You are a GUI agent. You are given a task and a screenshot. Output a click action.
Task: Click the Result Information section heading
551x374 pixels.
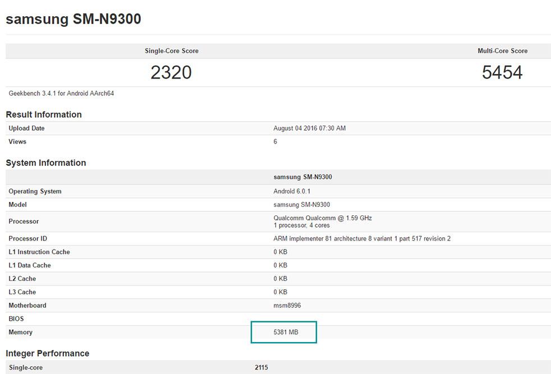click(44, 114)
